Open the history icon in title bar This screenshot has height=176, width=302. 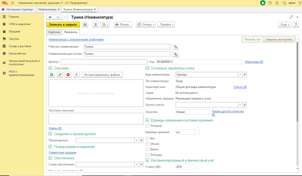270,3
